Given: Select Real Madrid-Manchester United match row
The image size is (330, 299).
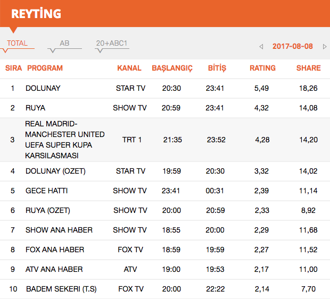Looking at the screenshot, I should (x=65, y=140).
